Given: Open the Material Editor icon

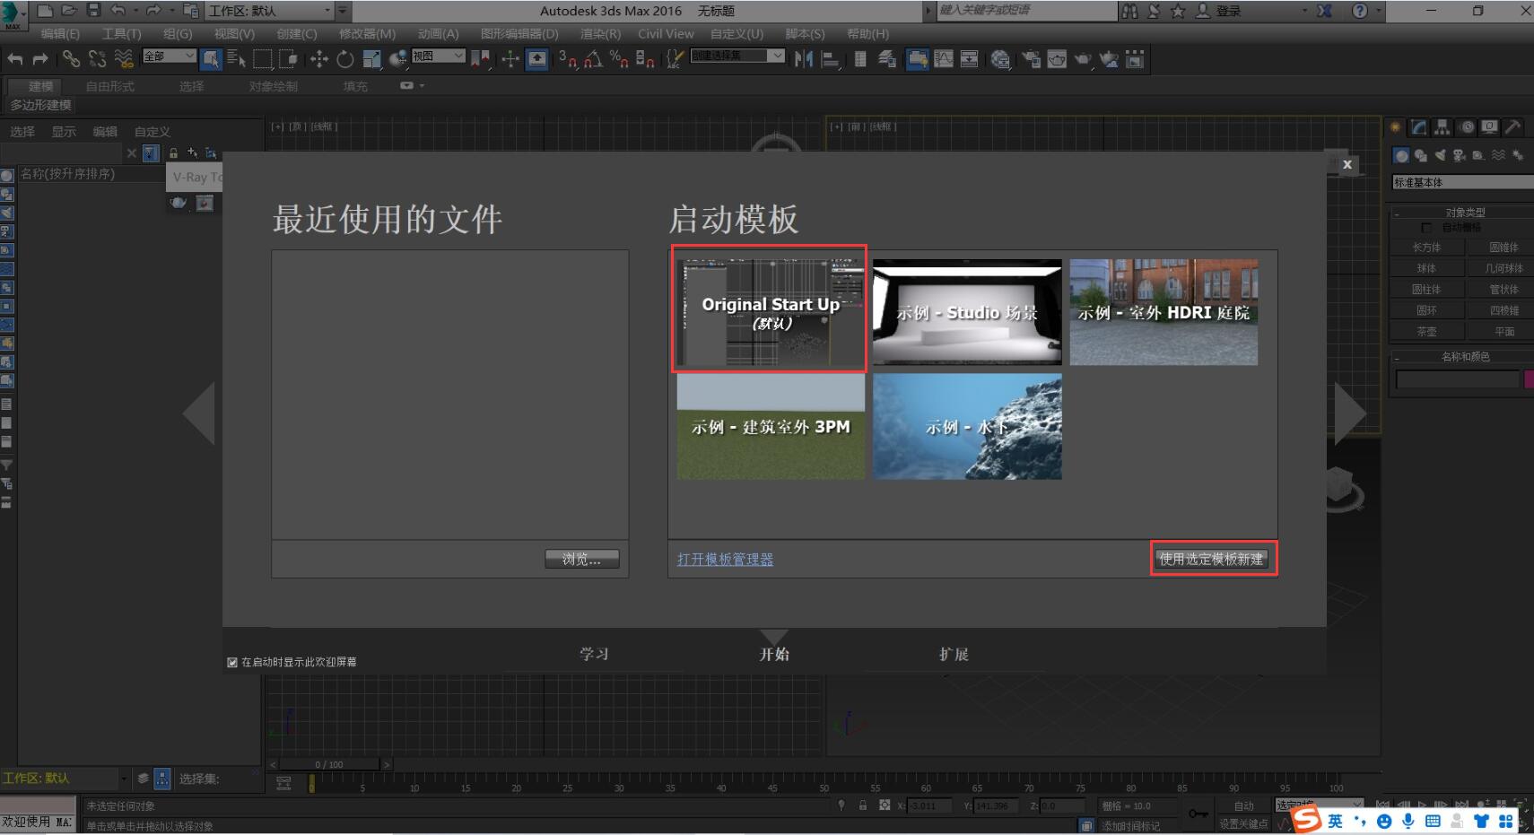Looking at the screenshot, I should tap(1001, 59).
